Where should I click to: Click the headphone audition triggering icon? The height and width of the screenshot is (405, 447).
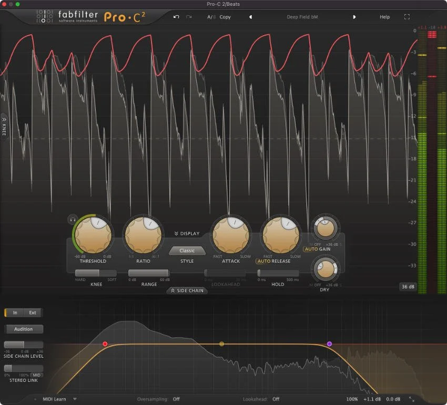click(x=73, y=219)
